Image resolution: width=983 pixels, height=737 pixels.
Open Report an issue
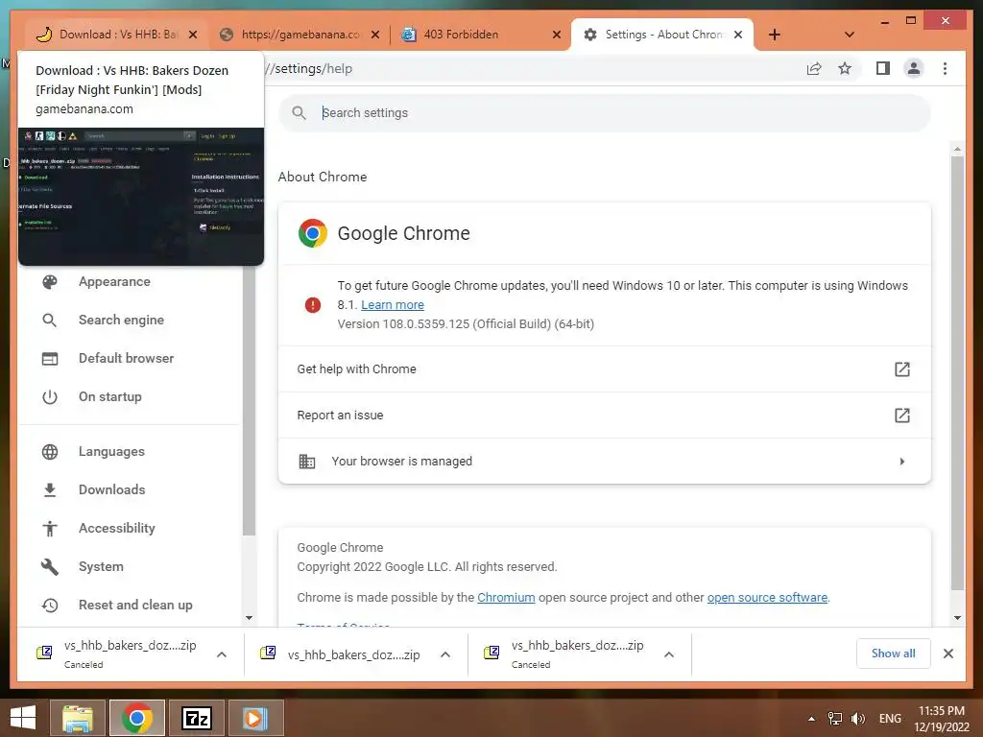click(605, 415)
